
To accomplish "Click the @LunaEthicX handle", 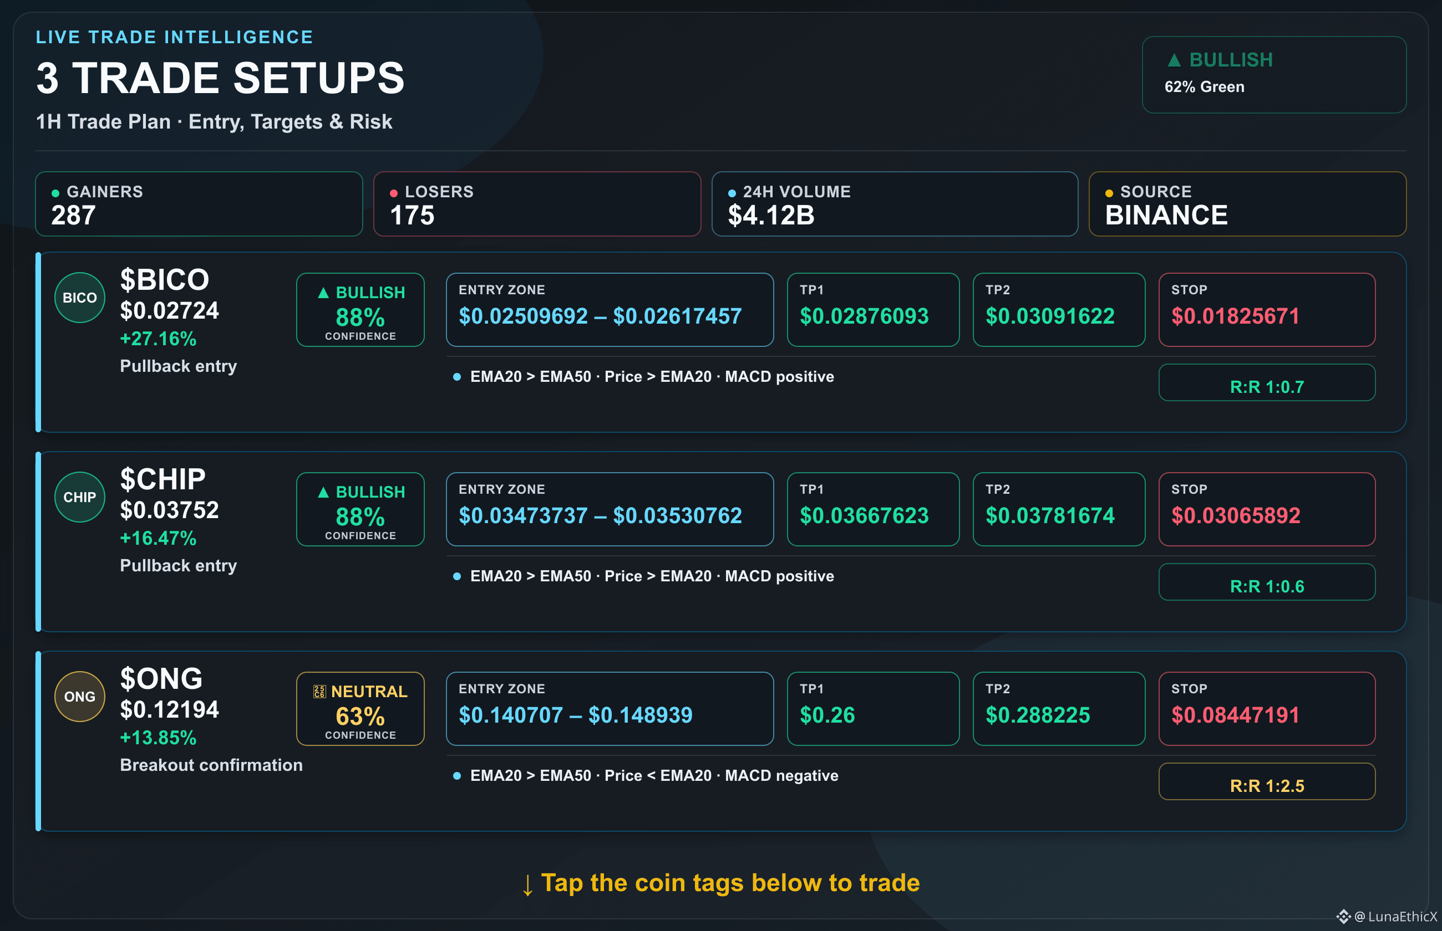I will click(x=1395, y=917).
